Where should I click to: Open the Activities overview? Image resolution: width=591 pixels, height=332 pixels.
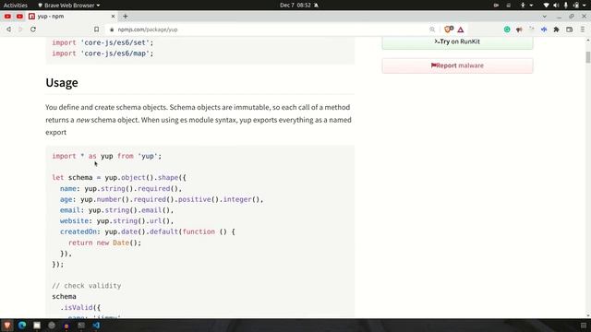coord(16,6)
